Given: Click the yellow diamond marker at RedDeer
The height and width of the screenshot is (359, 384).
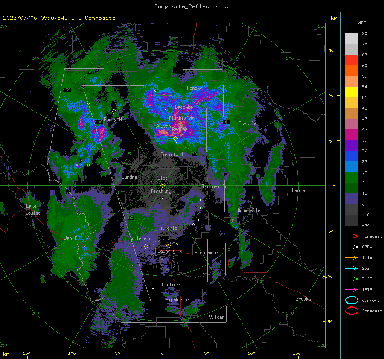Looking at the screenshot, I should click(x=175, y=139).
